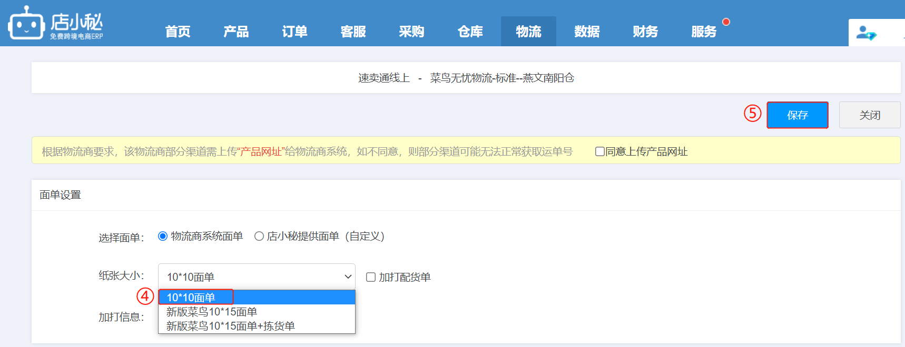Select 店小秘提供面单（自定义） radio button

[259, 236]
